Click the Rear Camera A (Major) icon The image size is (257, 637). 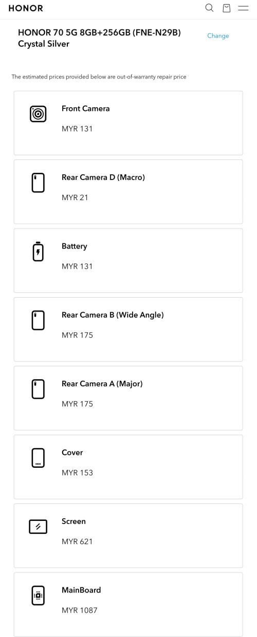click(x=38, y=389)
